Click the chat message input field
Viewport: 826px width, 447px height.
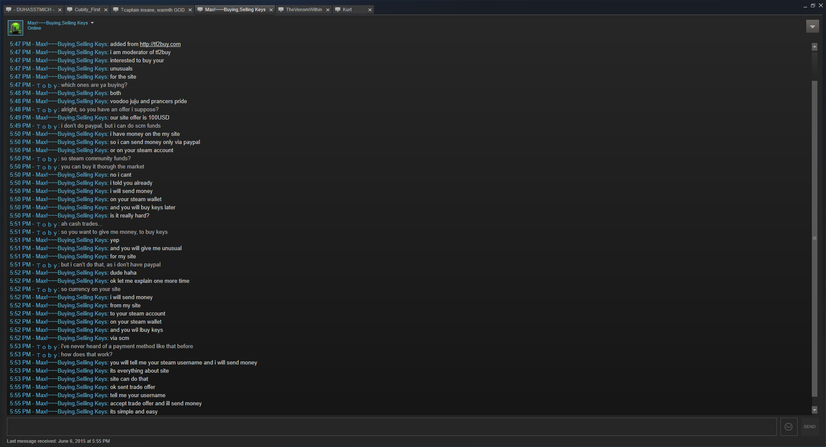click(x=391, y=427)
